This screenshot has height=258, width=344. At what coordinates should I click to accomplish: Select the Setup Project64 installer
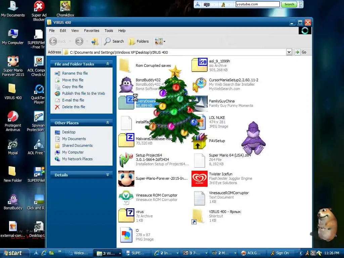click(x=154, y=160)
